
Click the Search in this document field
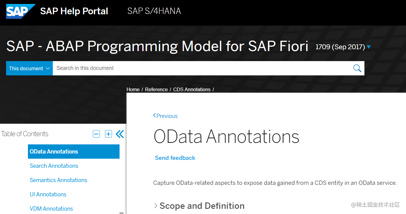[x=182, y=68]
